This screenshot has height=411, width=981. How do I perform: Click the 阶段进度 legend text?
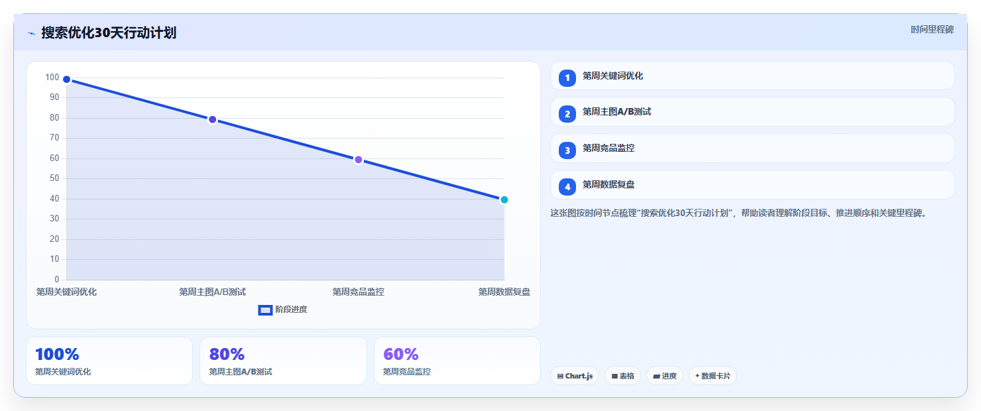point(291,310)
